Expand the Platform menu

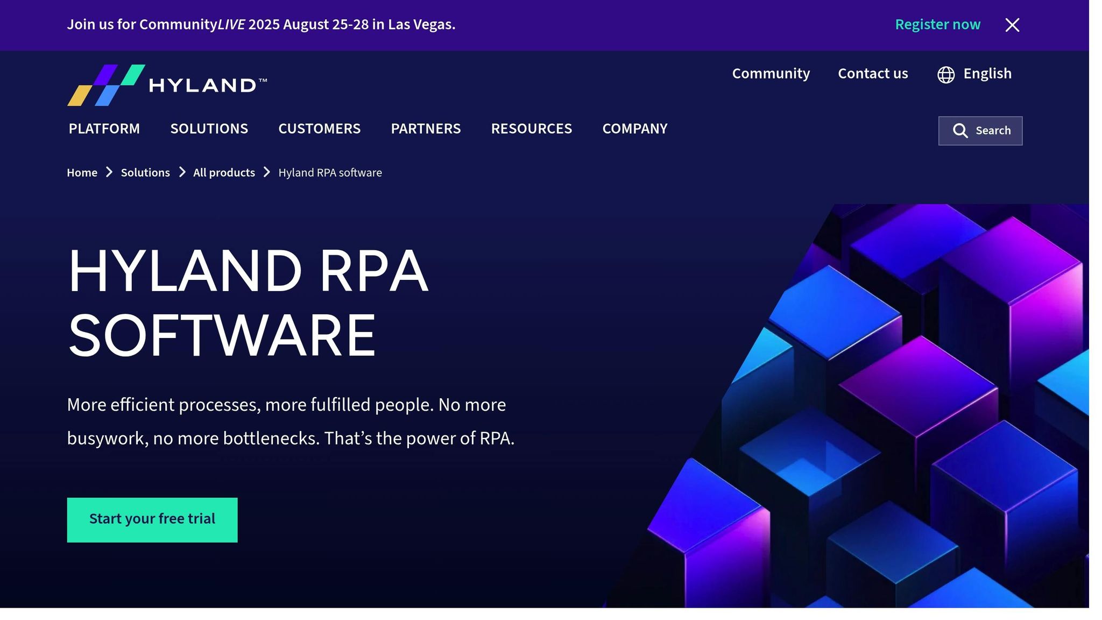click(x=104, y=129)
